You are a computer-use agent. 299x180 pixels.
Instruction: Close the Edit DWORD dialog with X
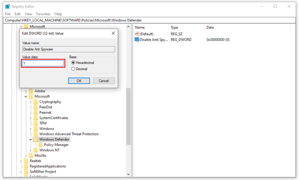pyautogui.click(x=113, y=33)
